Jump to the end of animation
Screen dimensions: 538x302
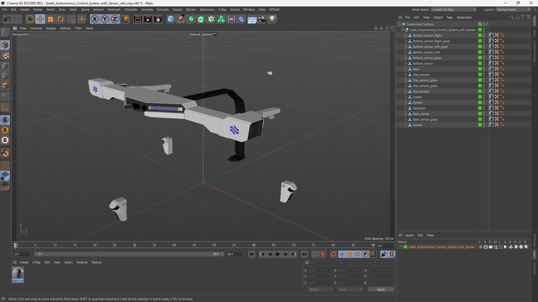tap(304, 254)
